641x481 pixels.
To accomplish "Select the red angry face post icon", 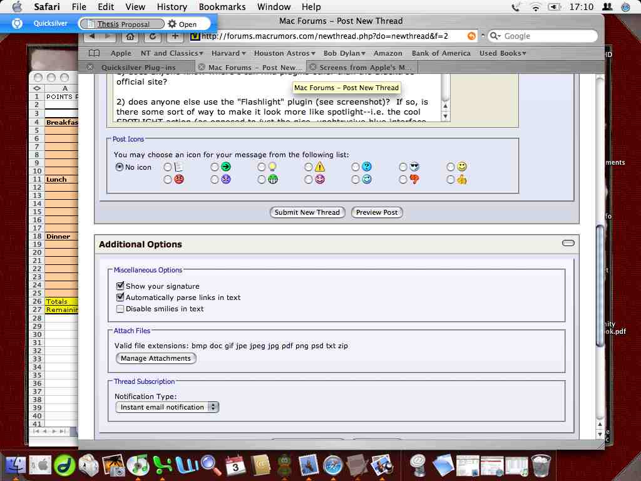I will (x=167, y=180).
